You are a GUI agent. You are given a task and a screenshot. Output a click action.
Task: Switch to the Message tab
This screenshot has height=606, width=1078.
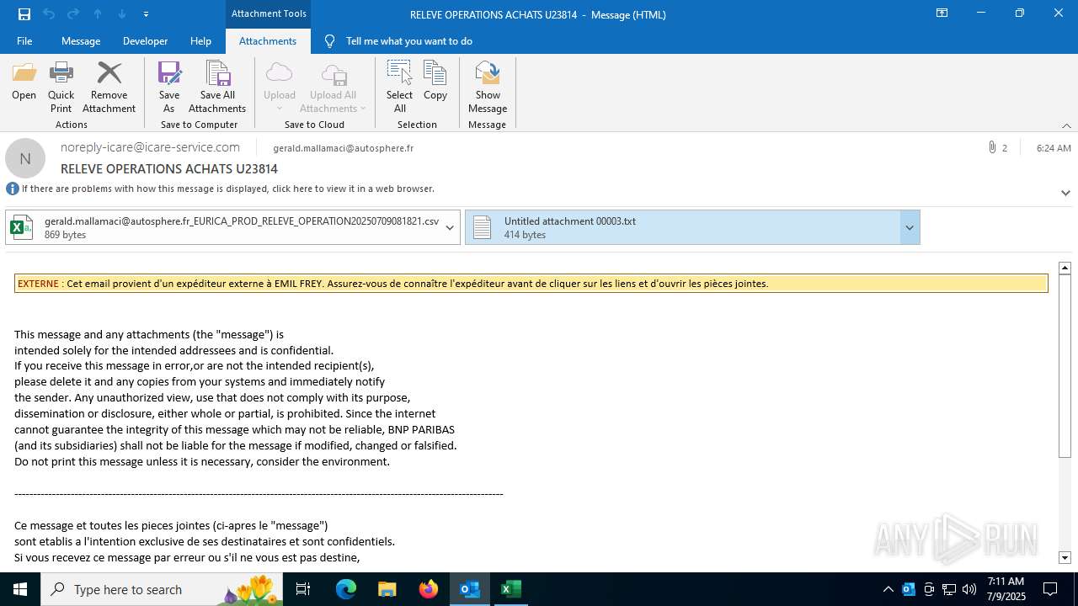[x=81, y=41]
